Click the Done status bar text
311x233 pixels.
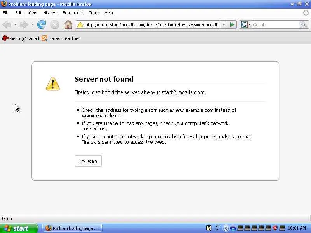7,219
